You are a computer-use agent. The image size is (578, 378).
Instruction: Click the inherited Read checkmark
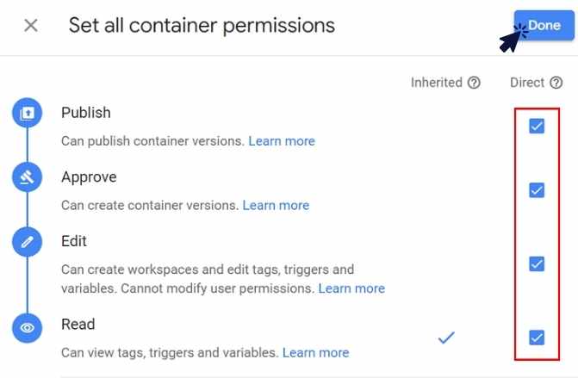[x=446, y=338]
